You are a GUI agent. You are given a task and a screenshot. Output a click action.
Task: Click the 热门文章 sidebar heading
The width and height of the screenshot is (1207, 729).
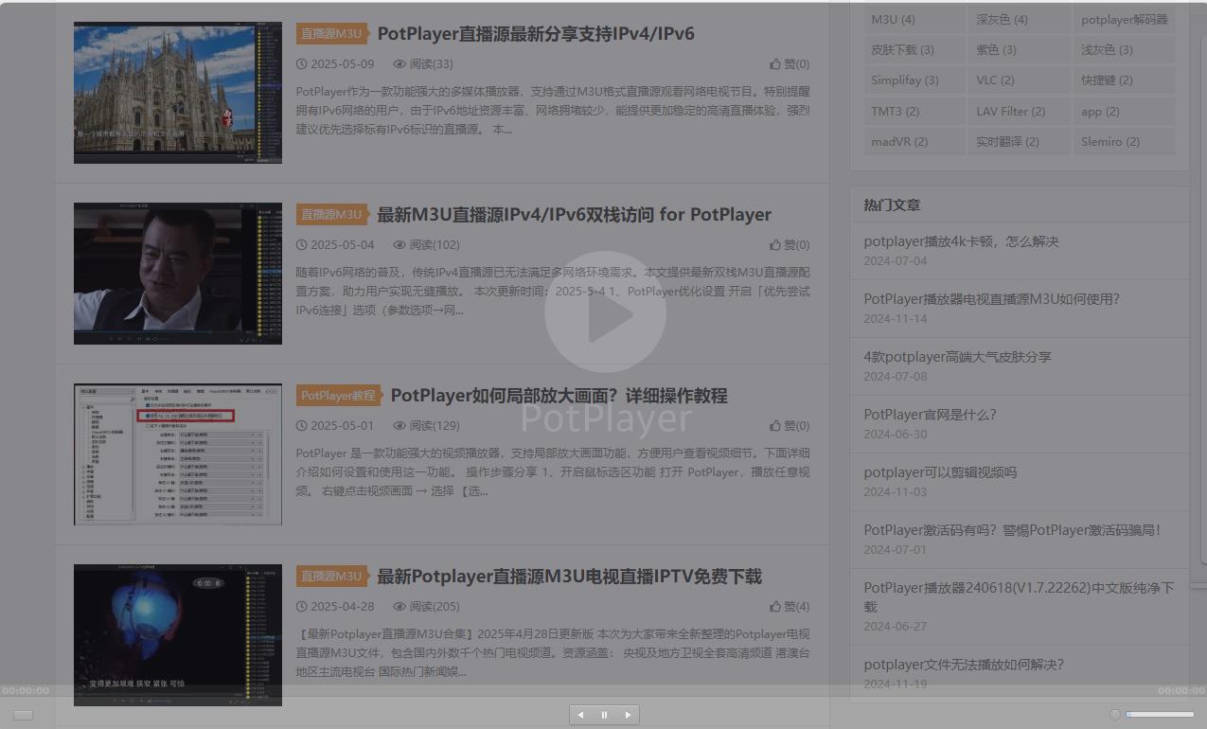click(892, 204)
